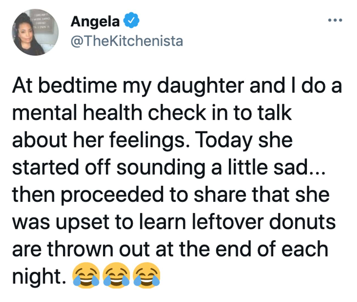Click the display name Angela
This screenshot has width=357, height=302.
coord(95,21)
